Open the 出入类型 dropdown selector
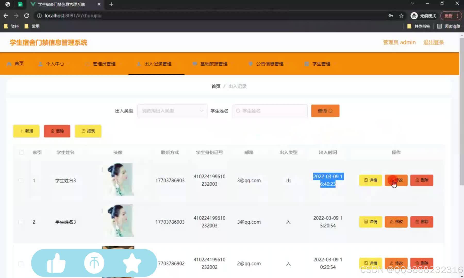This screenshot has height=278, width=464. [172, 111]
